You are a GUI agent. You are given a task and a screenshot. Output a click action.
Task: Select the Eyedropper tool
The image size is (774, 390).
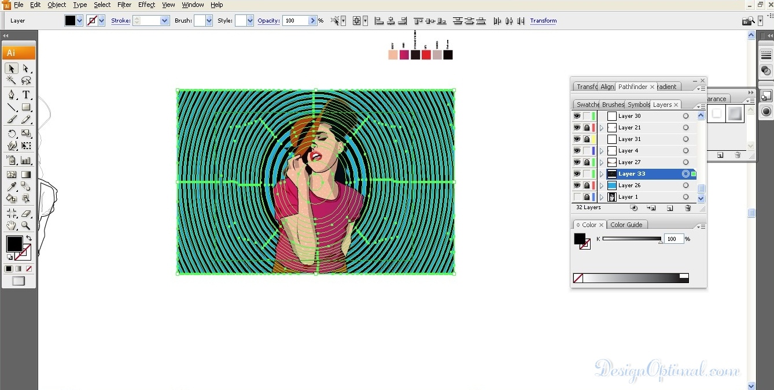pos(11,187)
